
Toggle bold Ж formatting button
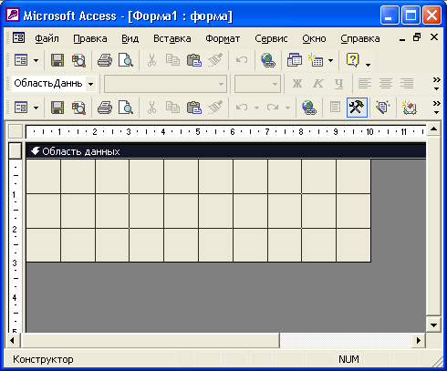click(297, 84)
